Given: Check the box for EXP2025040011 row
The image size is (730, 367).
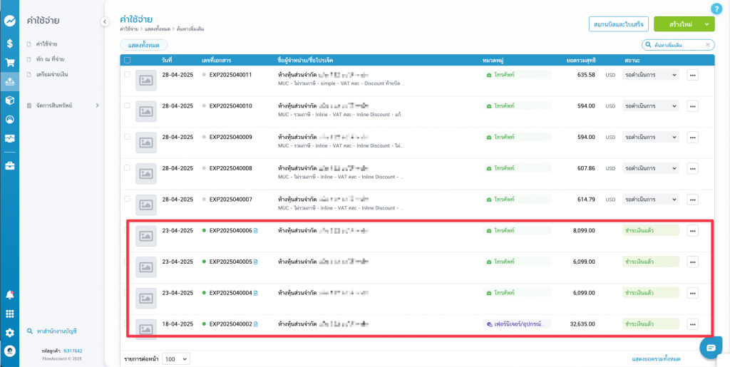Looking at the screenshot, I should 128,74.
